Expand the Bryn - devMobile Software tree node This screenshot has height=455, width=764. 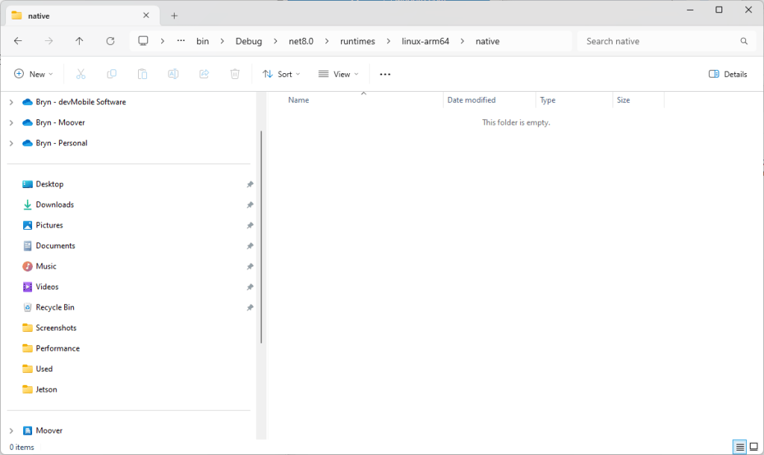coord(11,102)
